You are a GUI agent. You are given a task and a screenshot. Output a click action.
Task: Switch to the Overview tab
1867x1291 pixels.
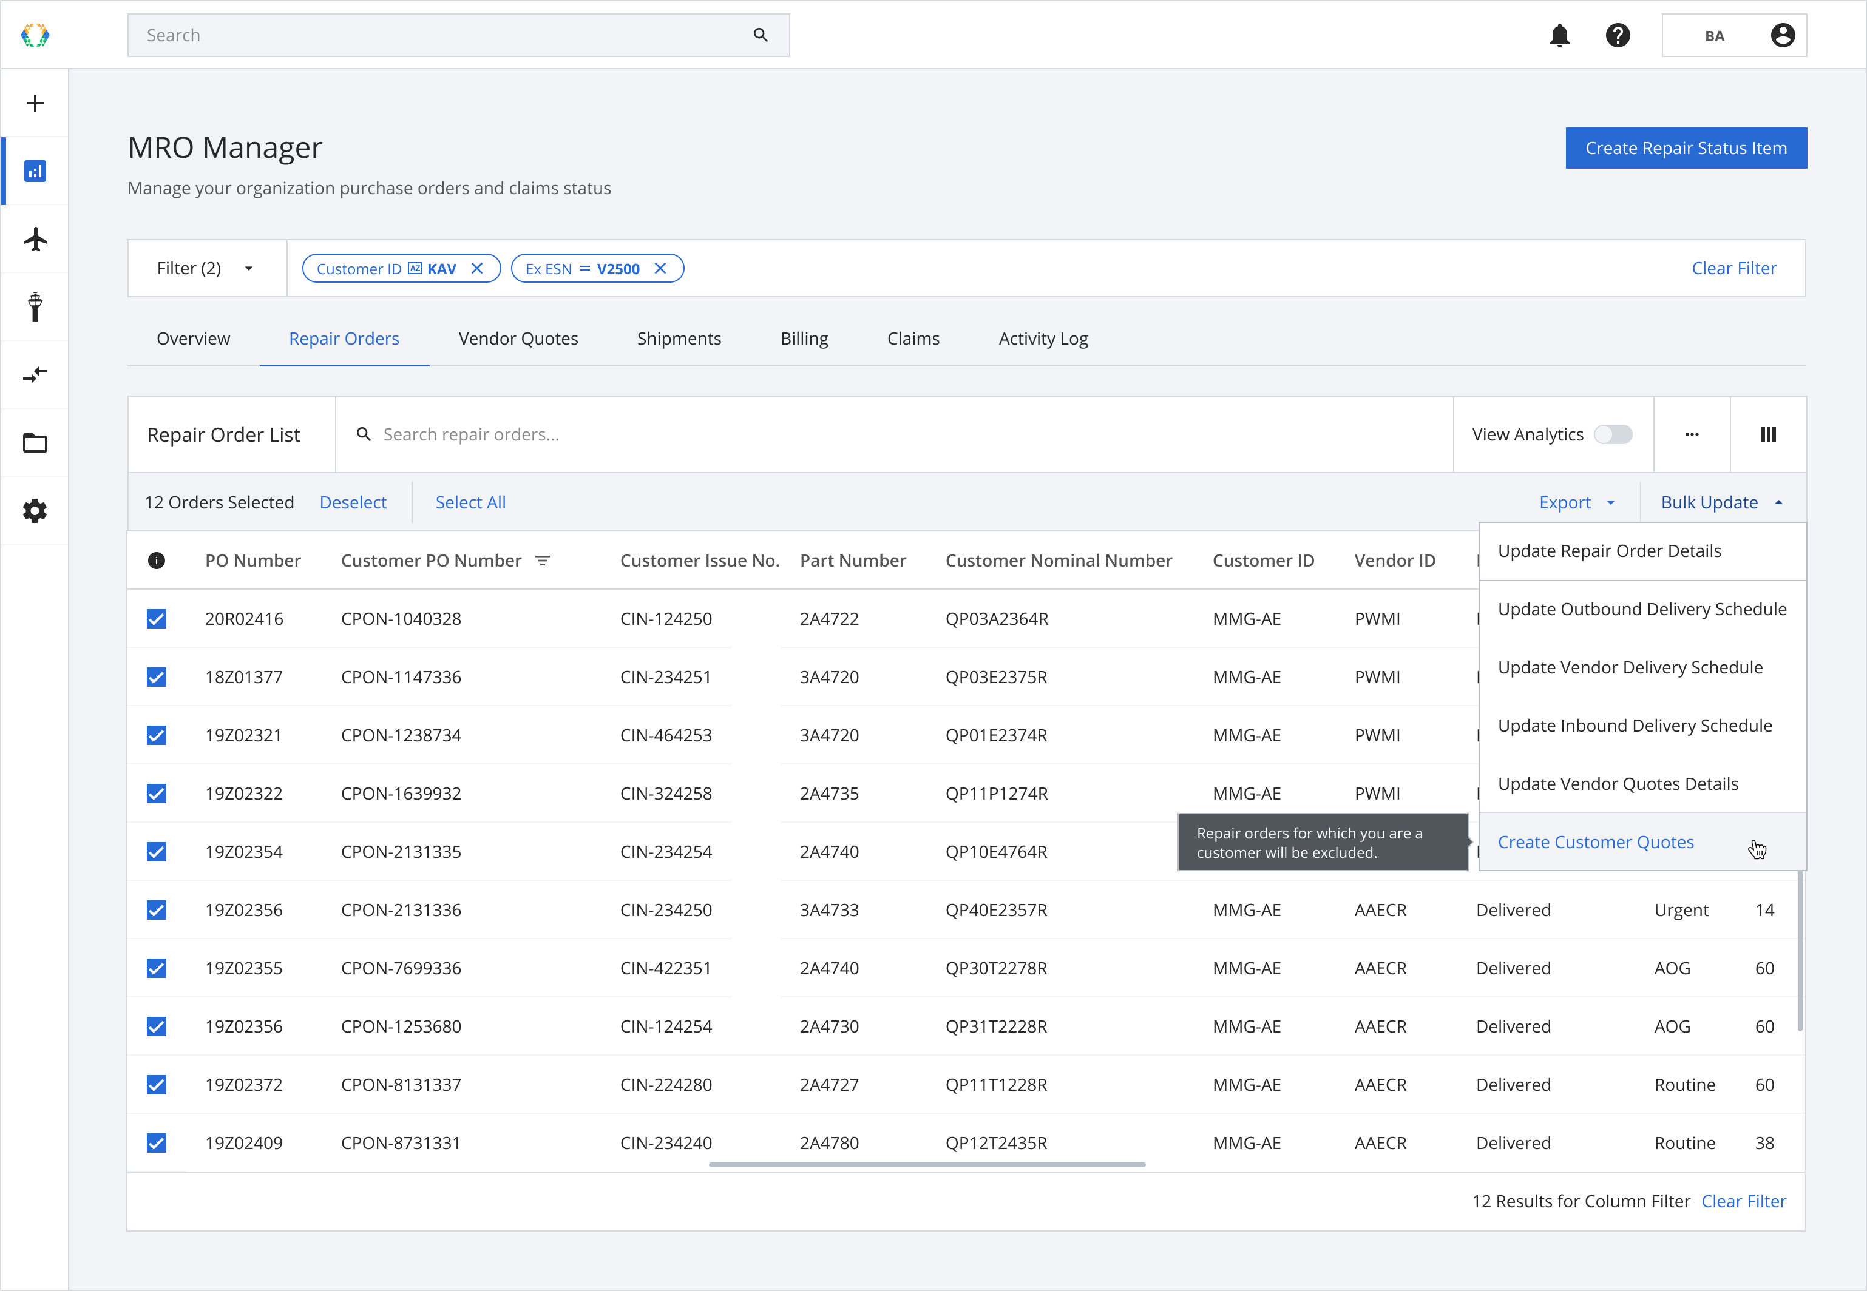tap(194, 338)
